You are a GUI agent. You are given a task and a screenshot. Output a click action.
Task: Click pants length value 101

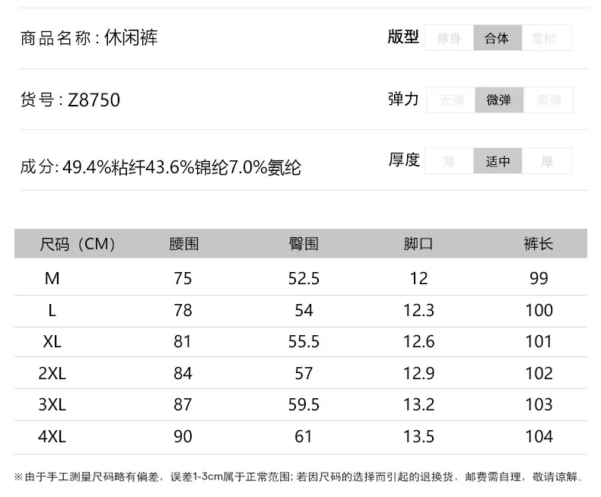point(539,341)
